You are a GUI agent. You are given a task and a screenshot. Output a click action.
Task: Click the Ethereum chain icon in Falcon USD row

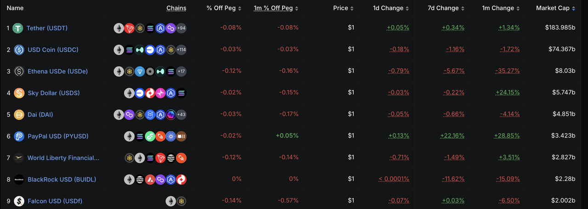[x=171, y=201]
